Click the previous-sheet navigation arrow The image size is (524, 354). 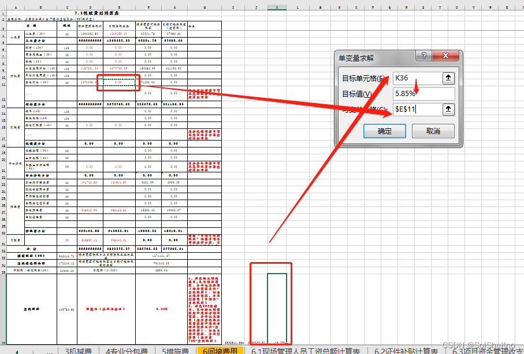point(17,352)
